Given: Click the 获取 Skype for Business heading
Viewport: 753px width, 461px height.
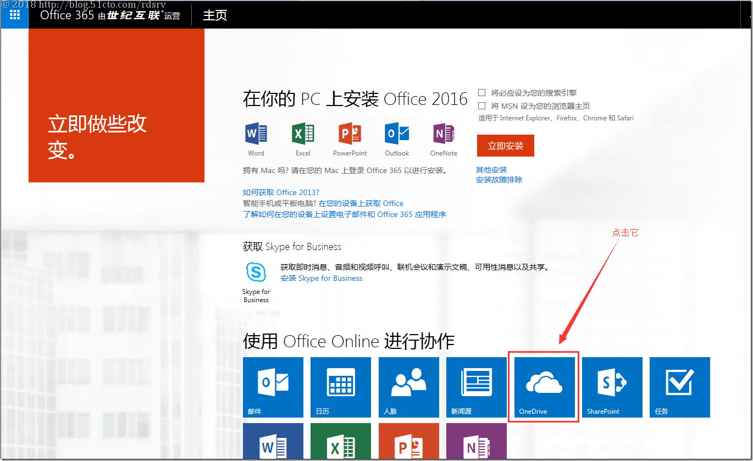Looking at the screenshot, I should [x=292, y=247].
